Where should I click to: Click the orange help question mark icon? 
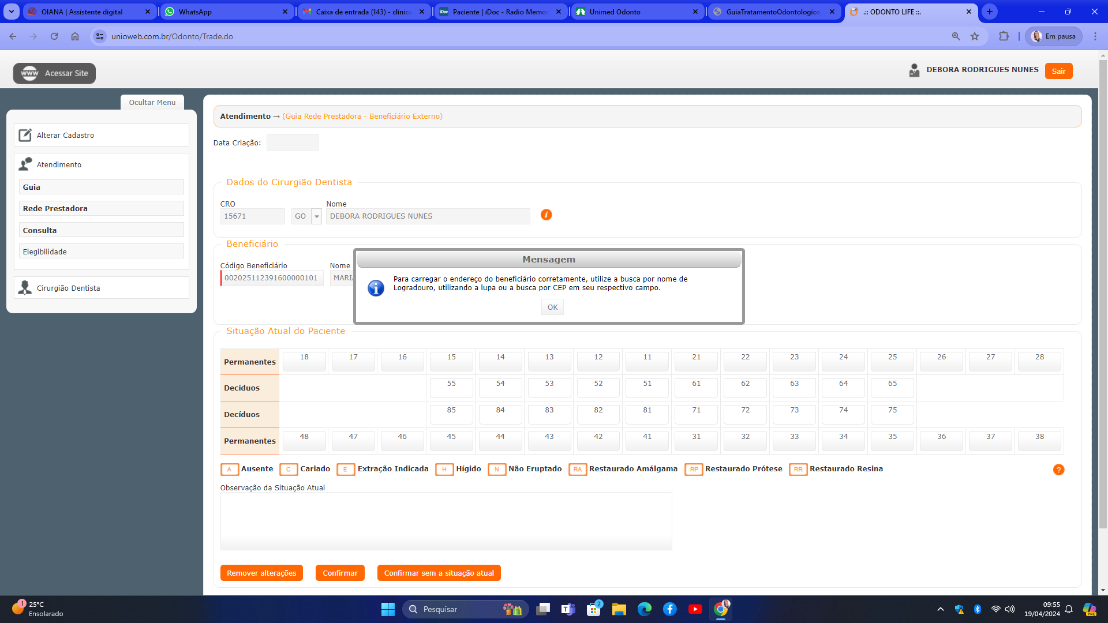click(1058, 470)
